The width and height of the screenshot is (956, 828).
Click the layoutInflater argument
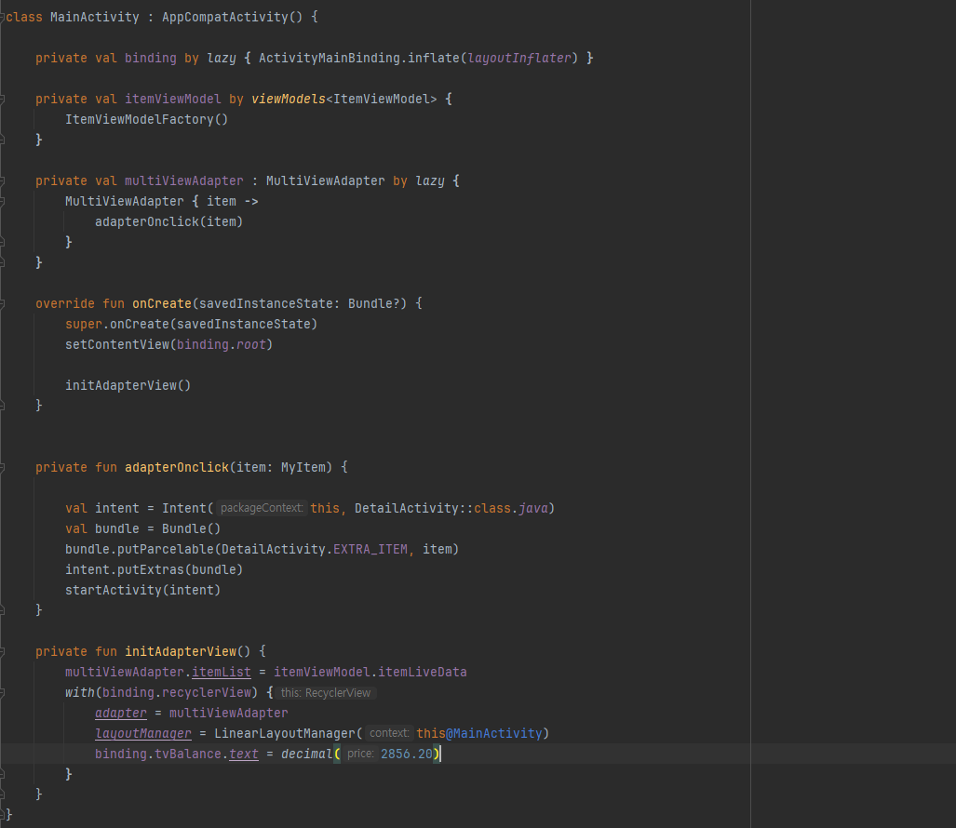point(519,58)
